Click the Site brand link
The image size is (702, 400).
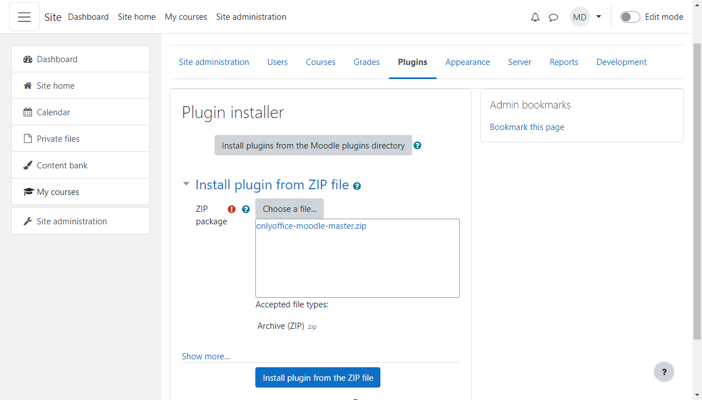click(x=53, y=17)
